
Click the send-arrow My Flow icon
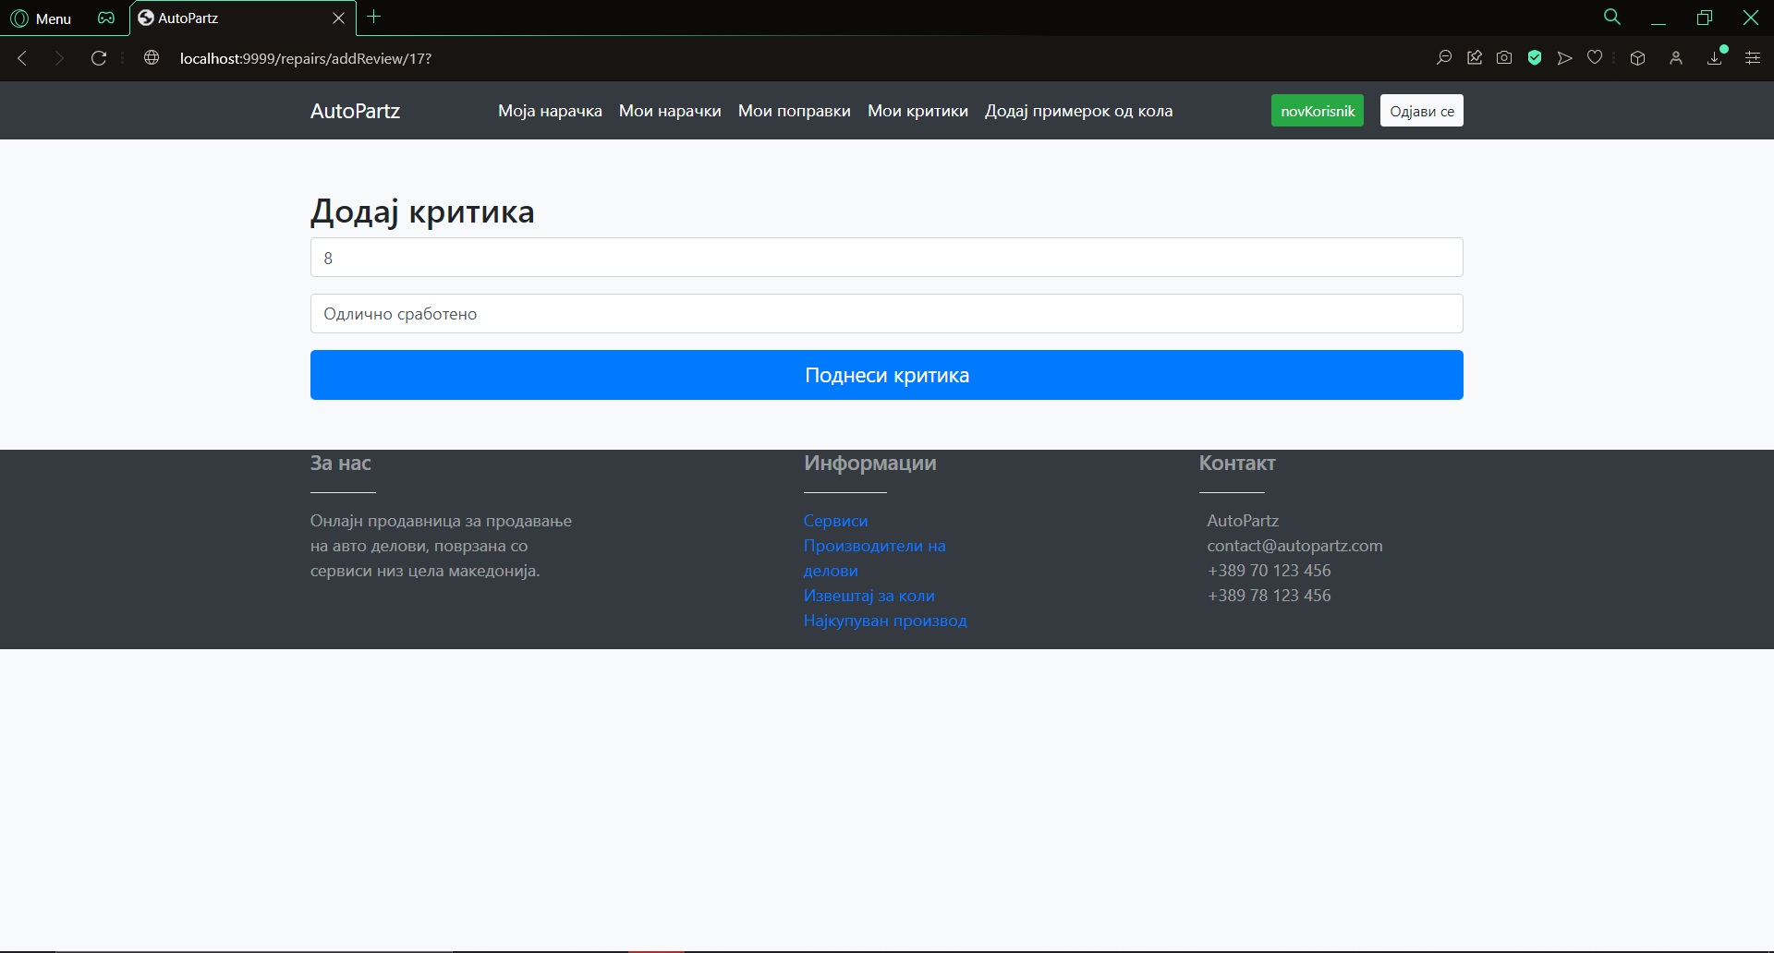(x=1564, y=58)
